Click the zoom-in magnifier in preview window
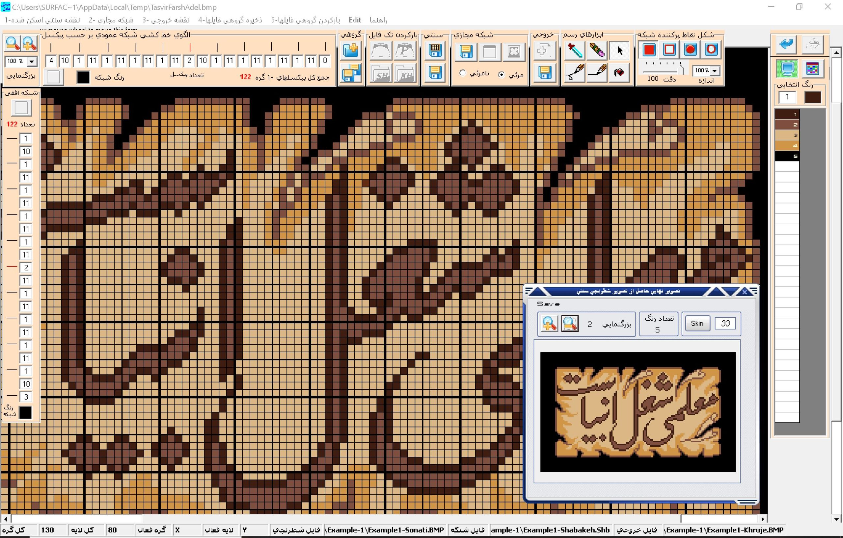Image resolution: width=843 pixels, height=538 pixels. (549, 323)
